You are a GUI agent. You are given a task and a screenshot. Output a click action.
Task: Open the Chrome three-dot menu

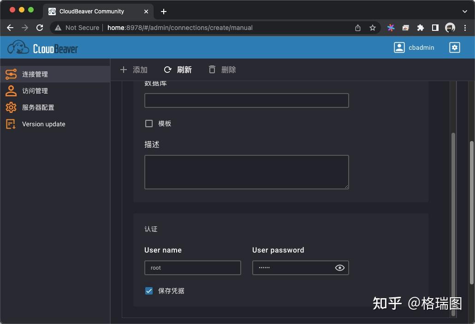click(465, 28)
